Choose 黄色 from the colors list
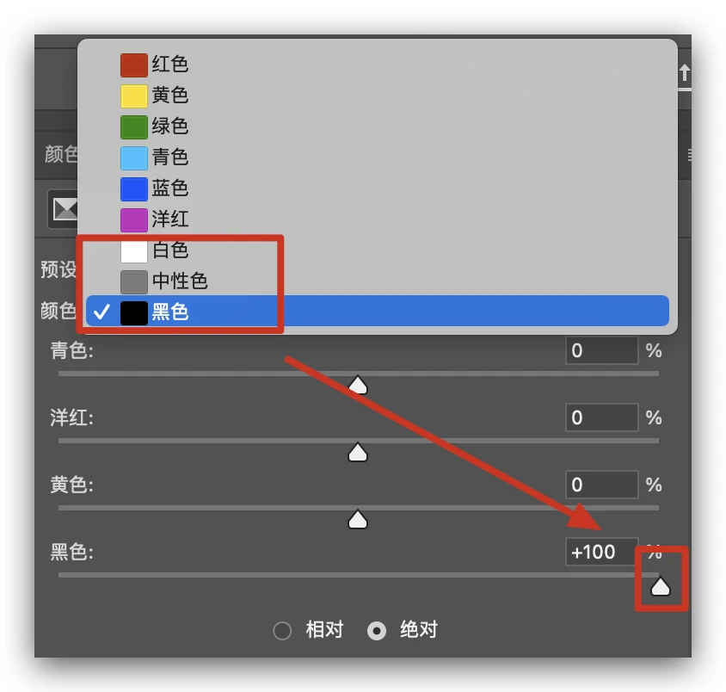The image size is (726, 692). [x=378, y=96]
